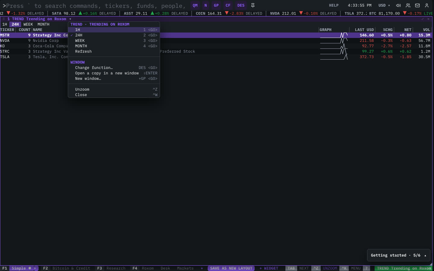Image resolution: width=434 pixels, height=271 pixels.
Task: Select the NVDA Nvidia Corp row
Action: [x=216, y=41]
